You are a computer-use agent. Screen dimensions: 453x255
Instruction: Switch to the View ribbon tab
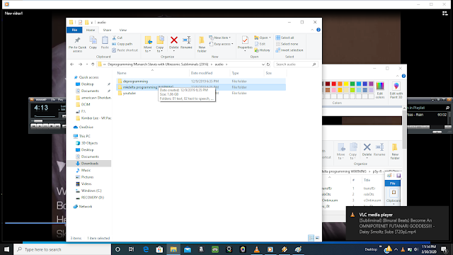pos(123,30)
